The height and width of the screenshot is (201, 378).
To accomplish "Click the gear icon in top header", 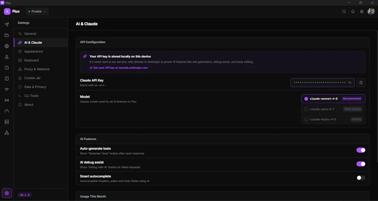I will (361, 11).
